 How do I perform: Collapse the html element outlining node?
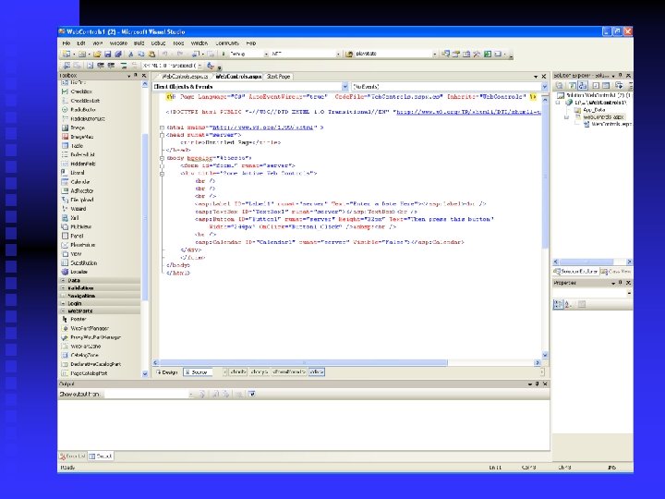coord(162,128)
